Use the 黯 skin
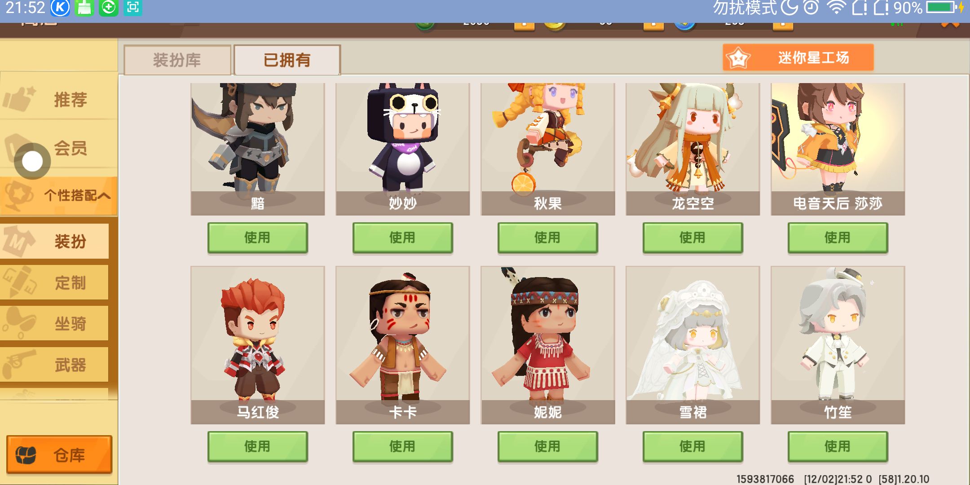Viewport: 970px width, 485px height. pyautogui.click(x=257, y=238)
